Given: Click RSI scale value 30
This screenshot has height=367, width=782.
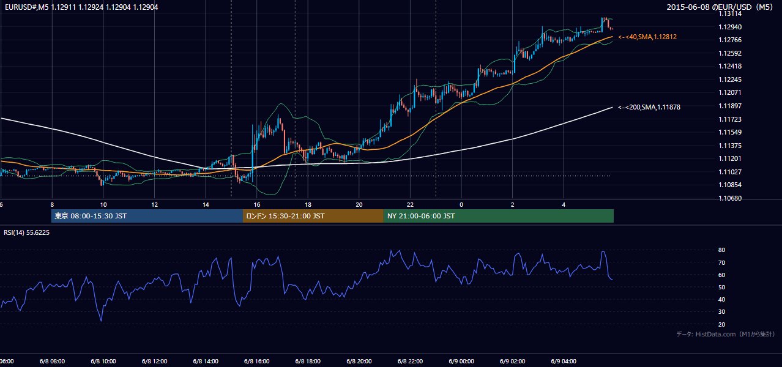Looking at the screenshot, I should pyautogui.click(x=722, y=312).
